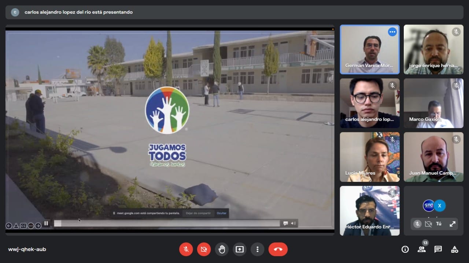Go to next slide arrow in presentation

(38, 226)
